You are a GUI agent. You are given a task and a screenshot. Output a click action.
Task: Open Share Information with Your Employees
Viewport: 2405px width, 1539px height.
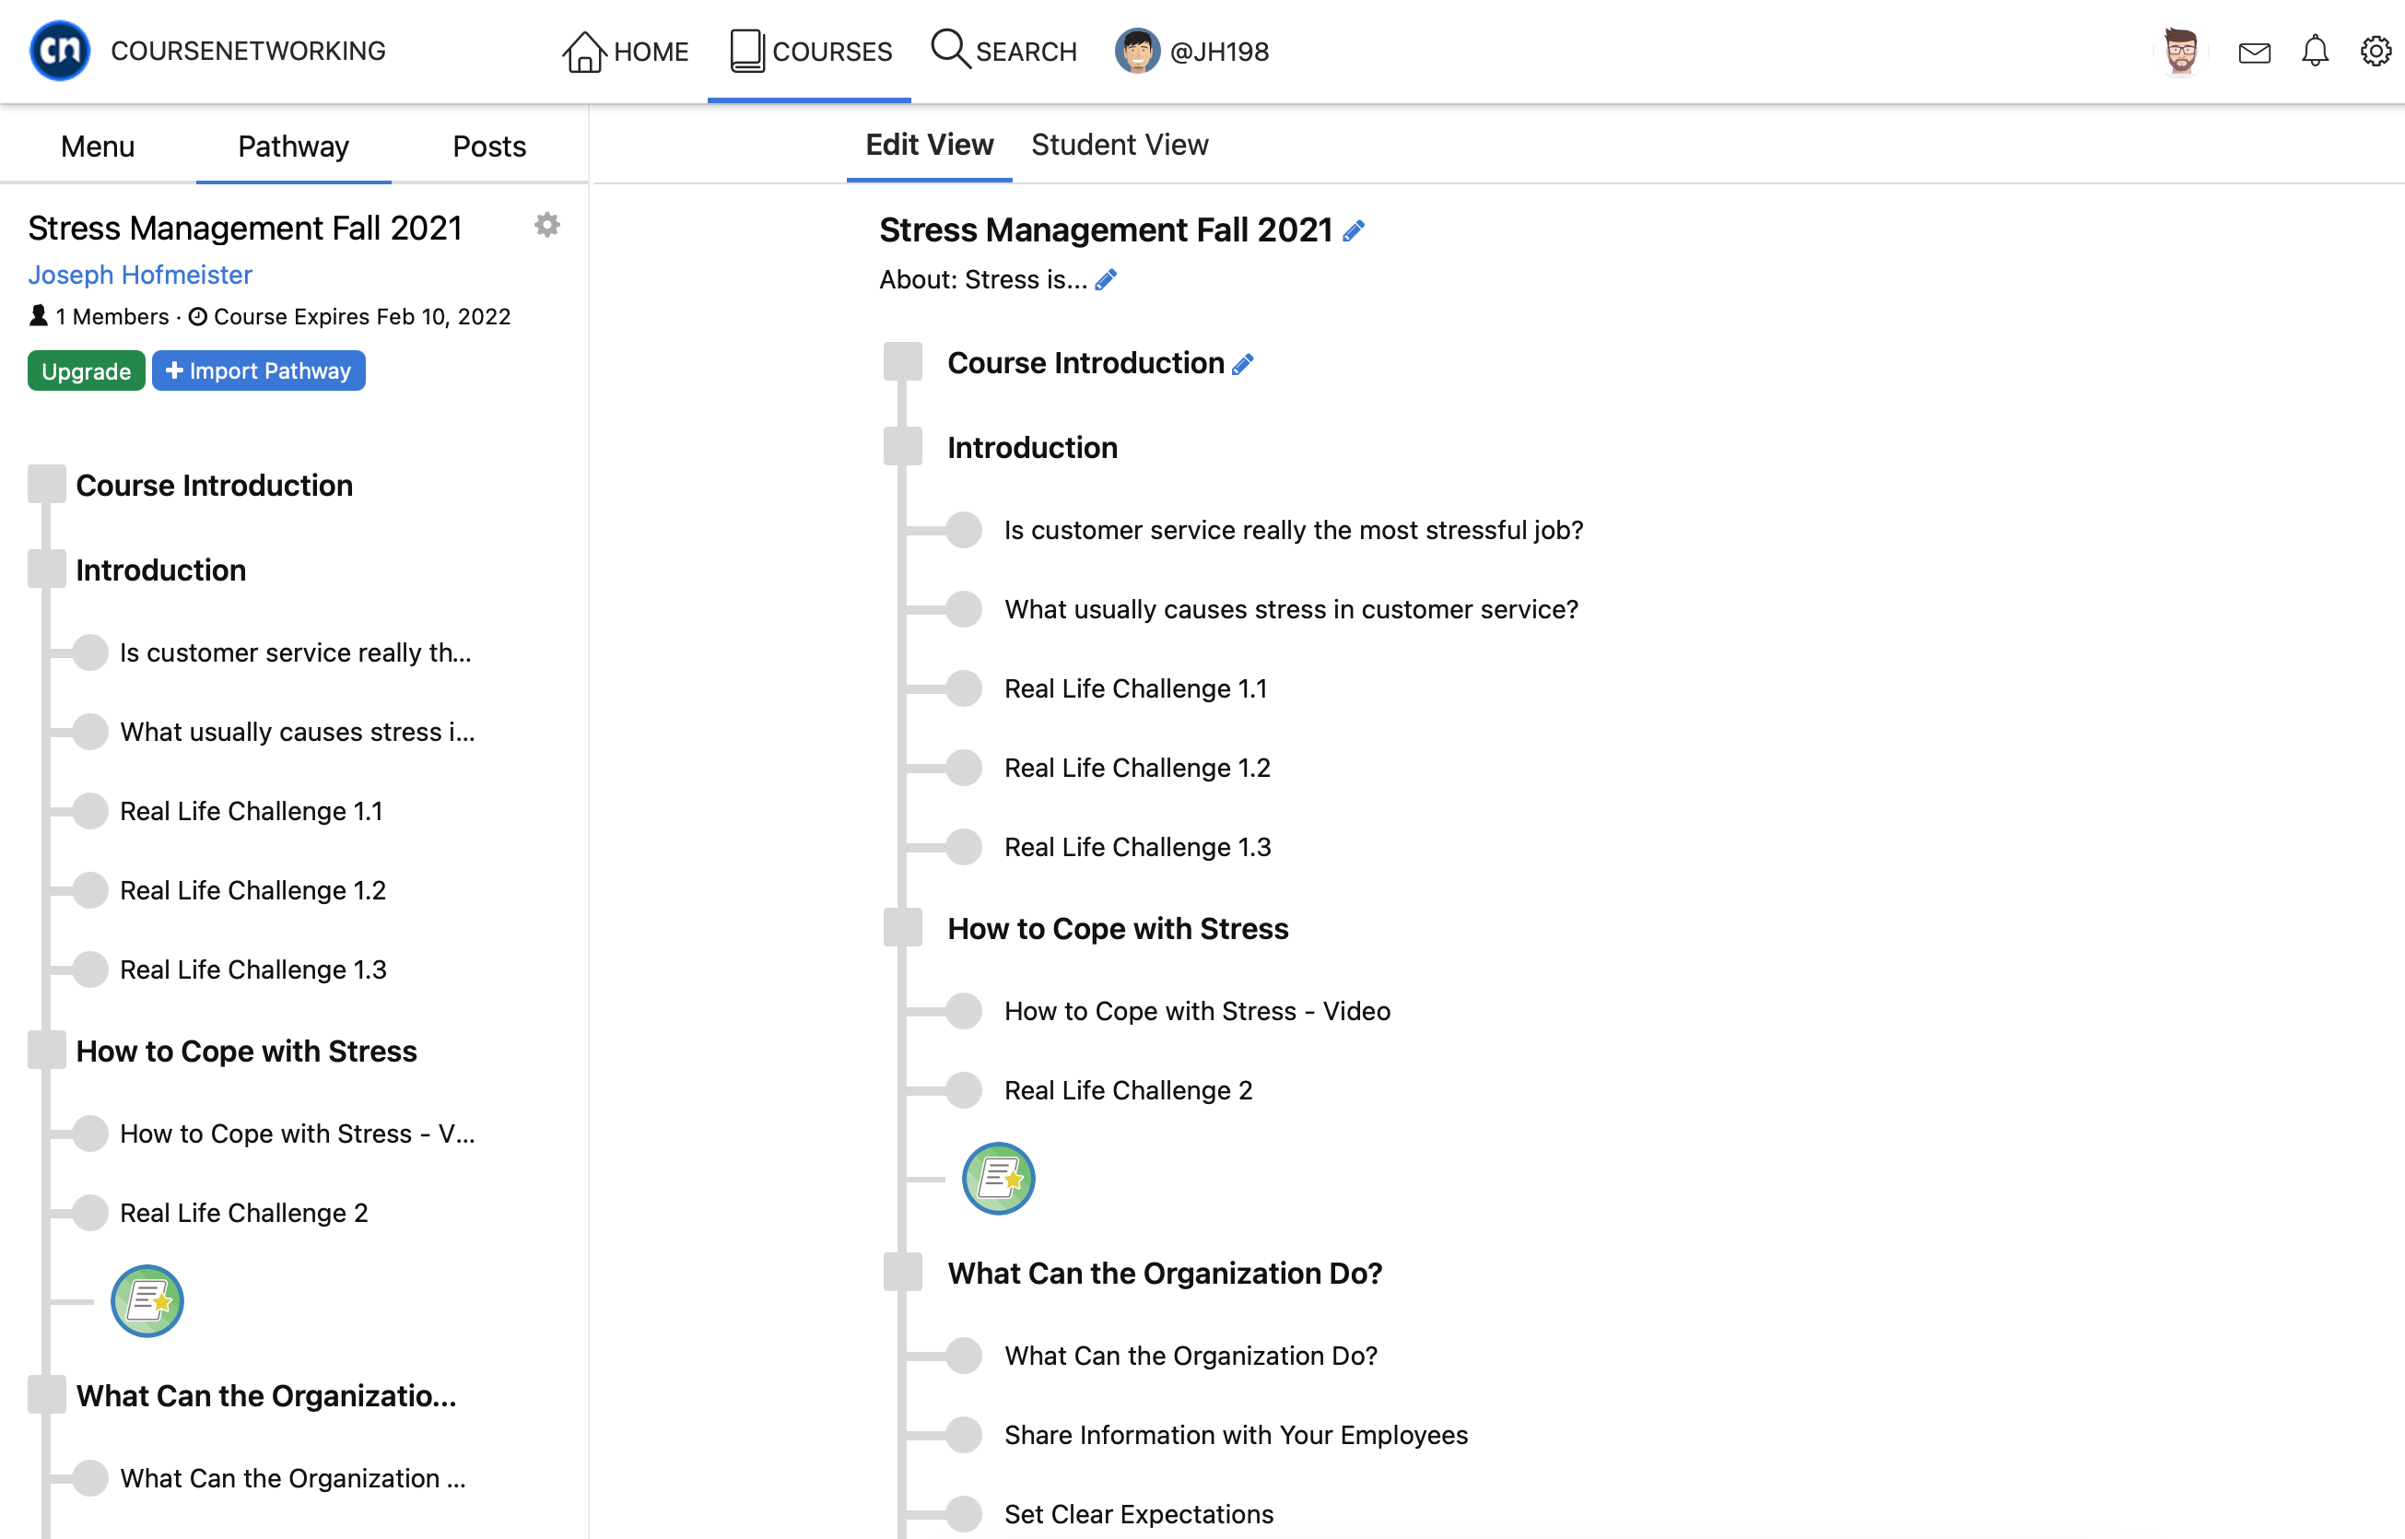click(1236, 1434)
